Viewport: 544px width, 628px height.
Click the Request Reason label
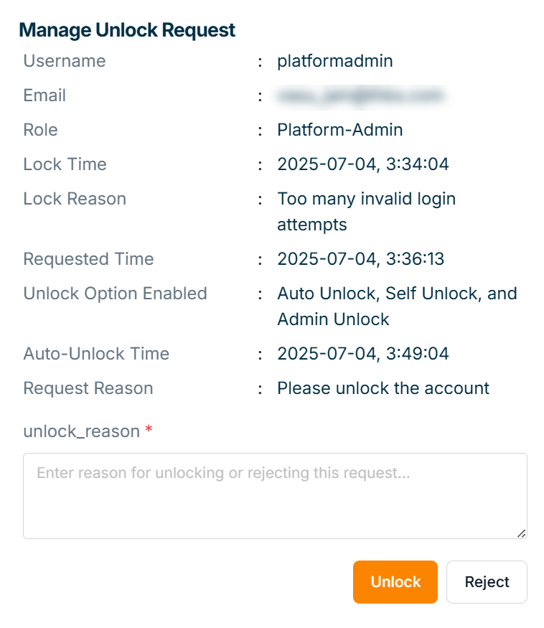(88, 388)
